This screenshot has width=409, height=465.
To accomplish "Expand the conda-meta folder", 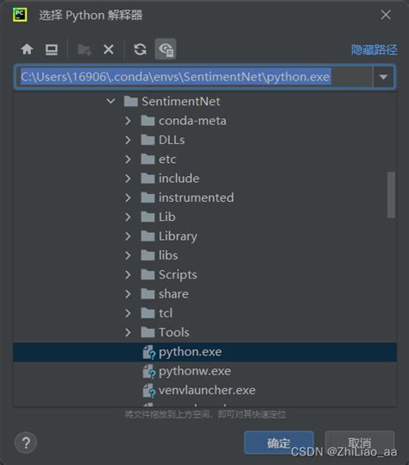I will pyautogui.click(x=128, y=121).
